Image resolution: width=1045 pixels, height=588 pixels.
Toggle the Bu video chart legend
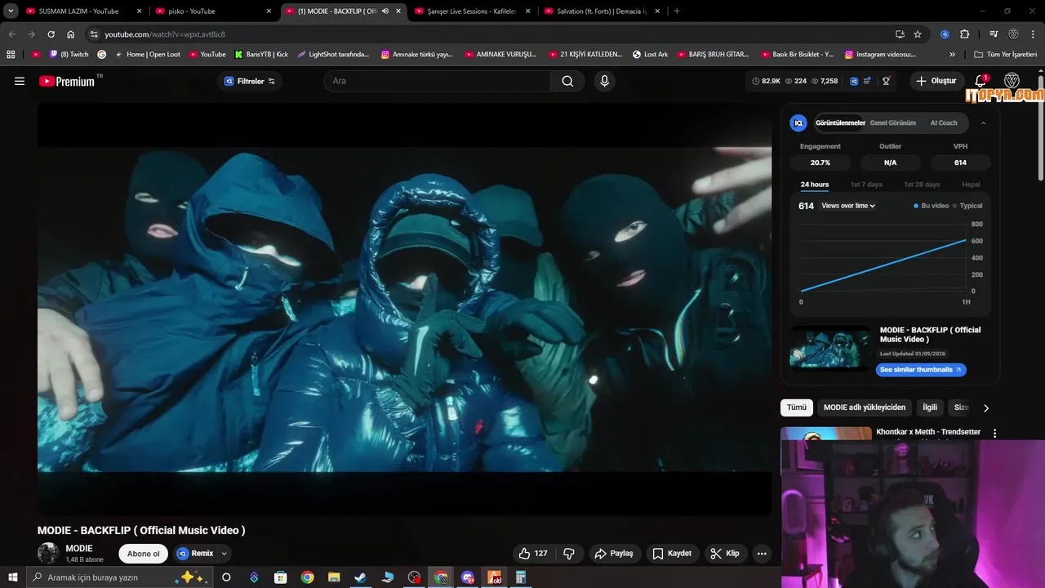point(931,206)
